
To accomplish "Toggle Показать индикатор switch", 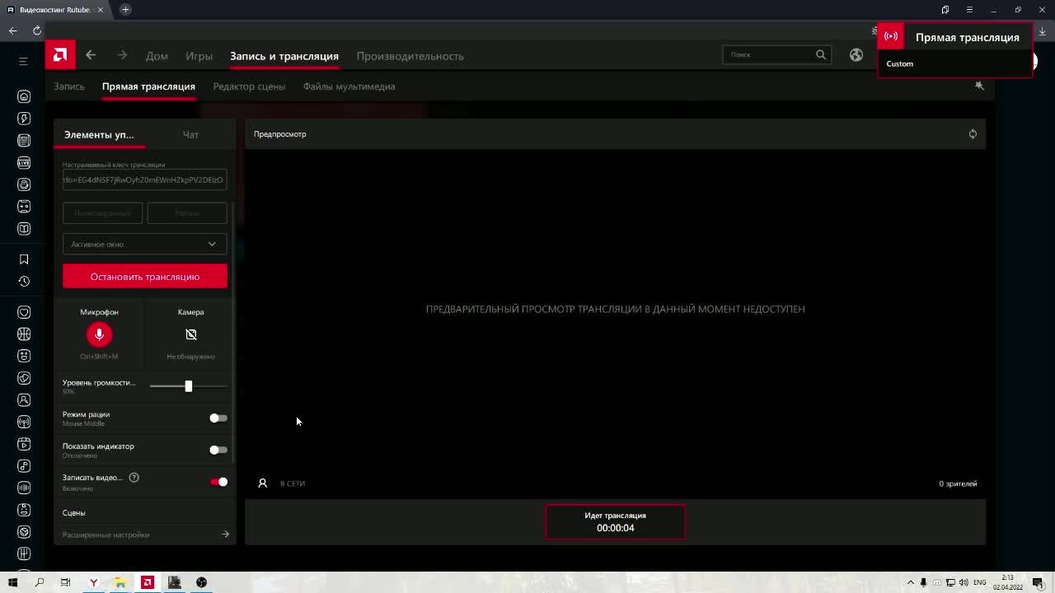I will pos(218,450).
